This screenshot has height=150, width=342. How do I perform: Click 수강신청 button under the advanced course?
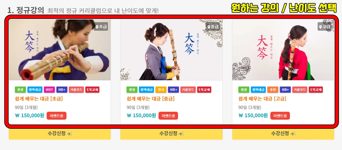pos(283,134)
